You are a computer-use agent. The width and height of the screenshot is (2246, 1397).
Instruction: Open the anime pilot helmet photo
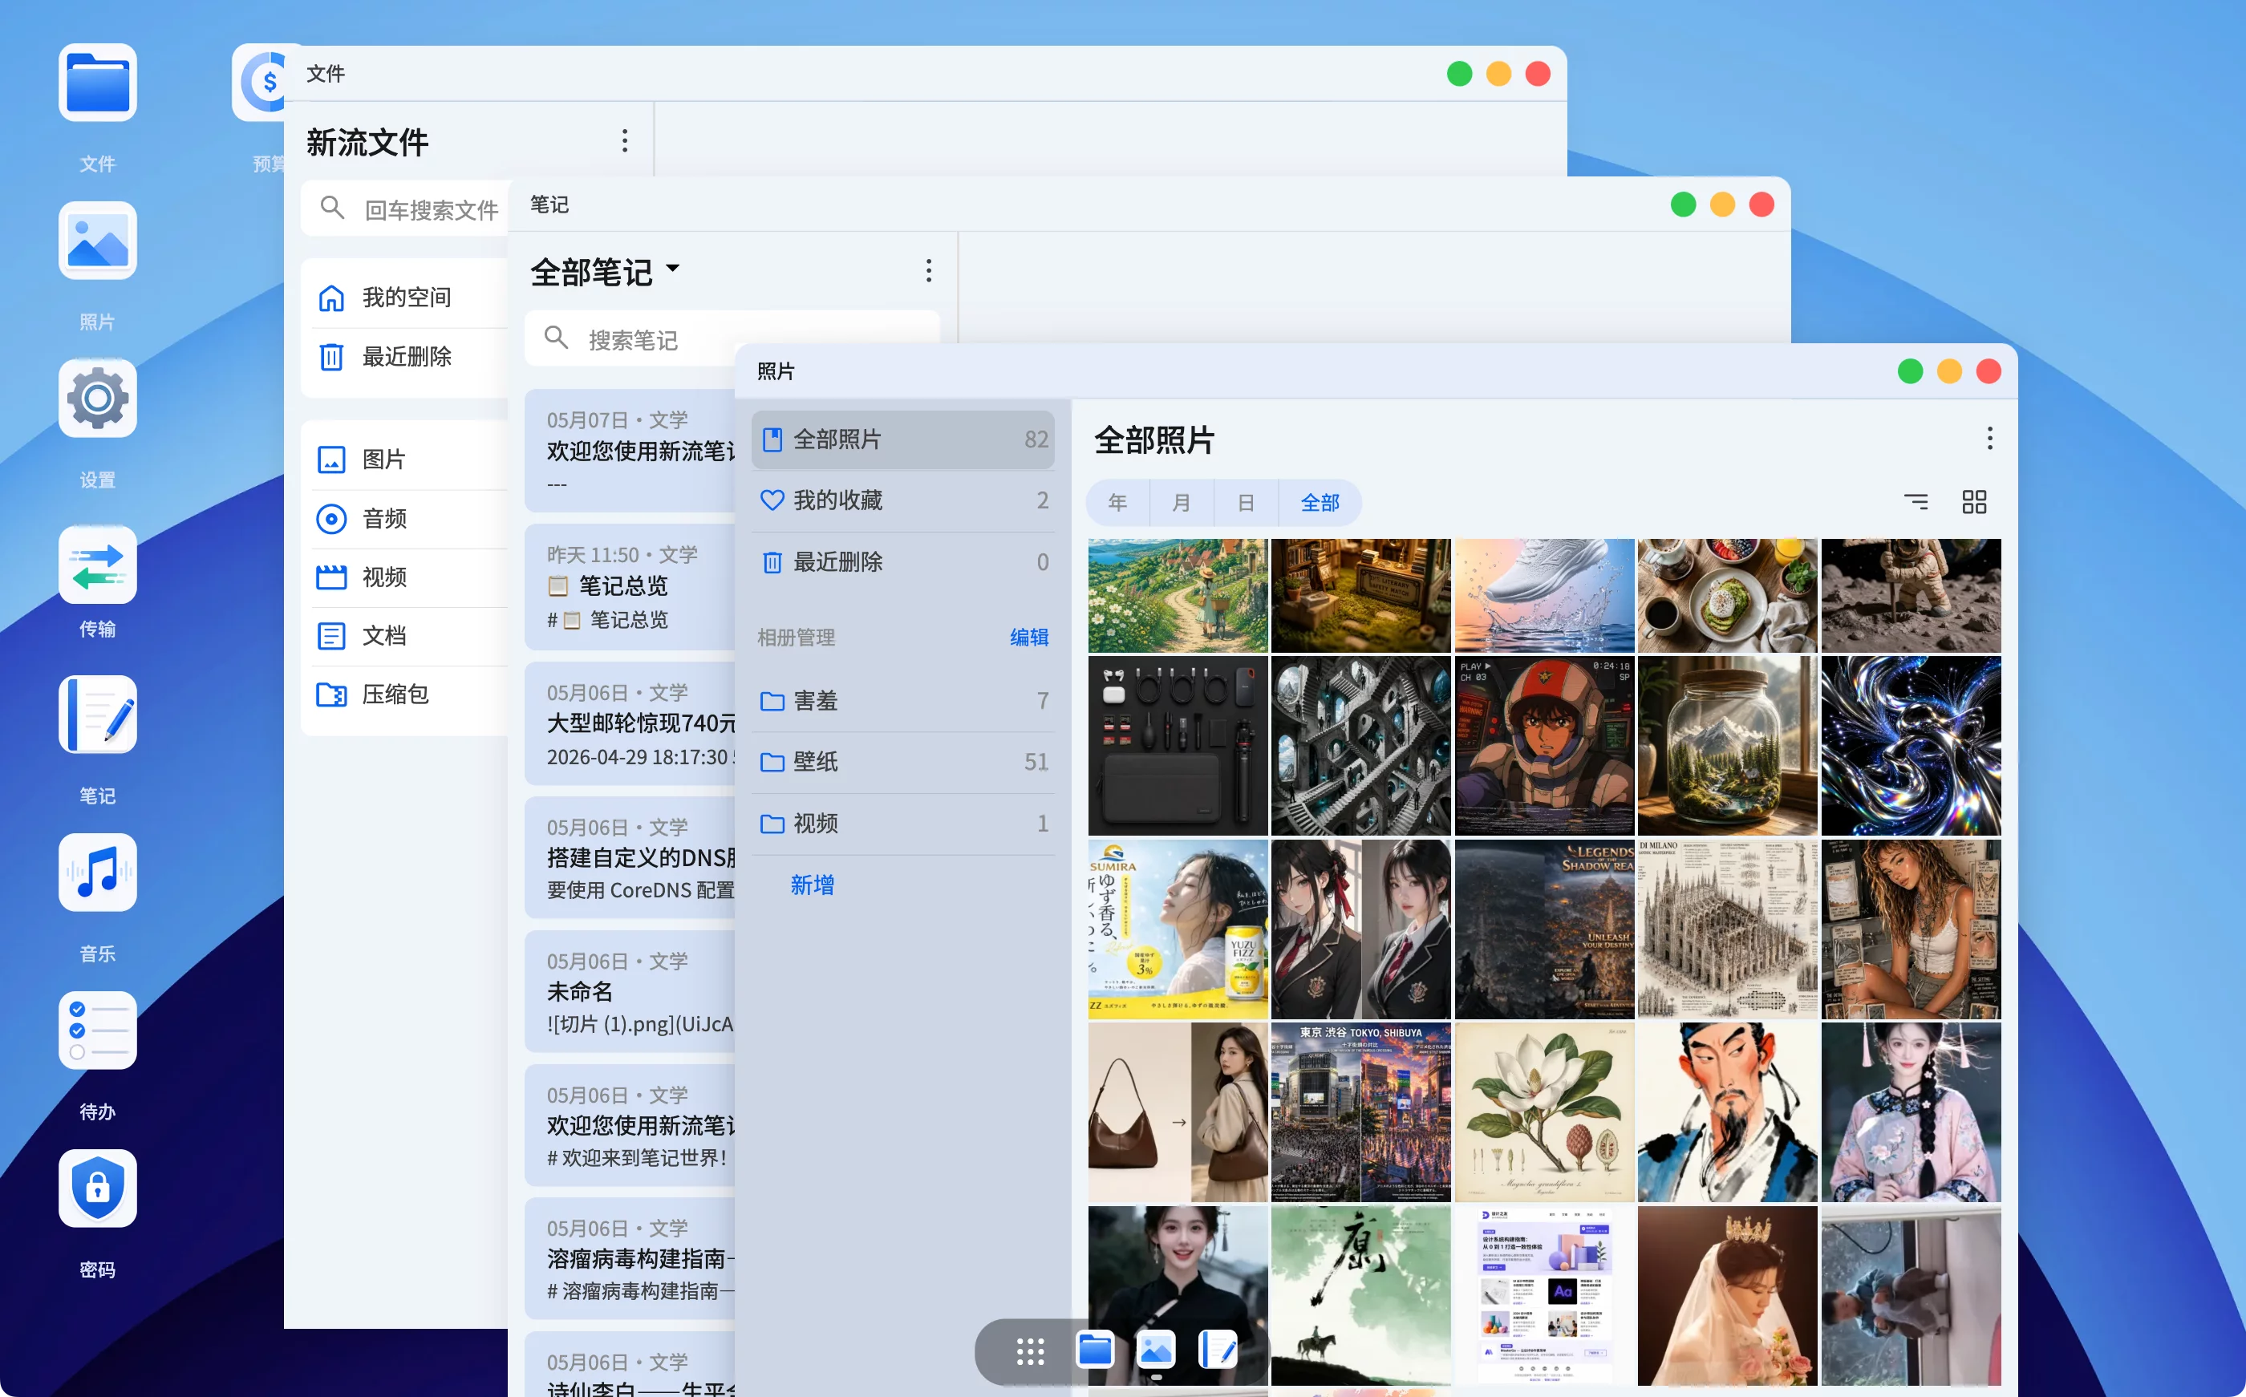[1544, 746]
